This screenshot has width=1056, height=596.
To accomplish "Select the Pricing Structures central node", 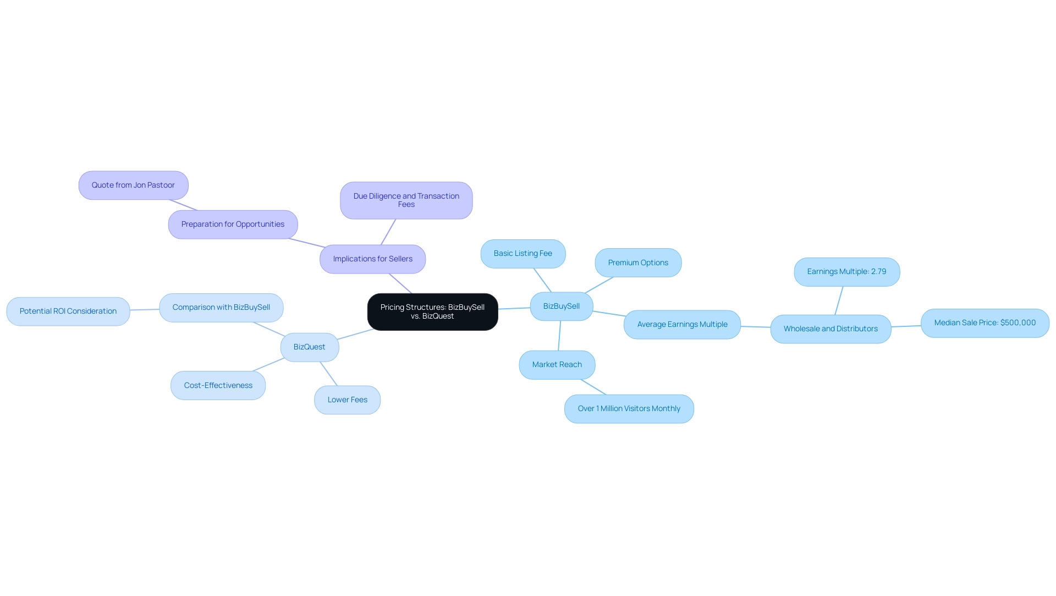I will pos(432,311).
